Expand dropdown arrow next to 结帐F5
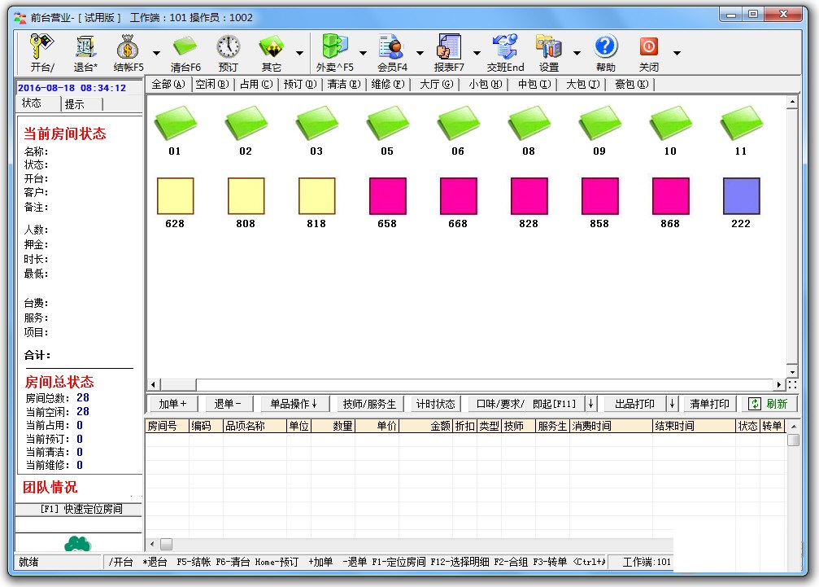Viewport: 819px width, 587px height. (156, 53)
